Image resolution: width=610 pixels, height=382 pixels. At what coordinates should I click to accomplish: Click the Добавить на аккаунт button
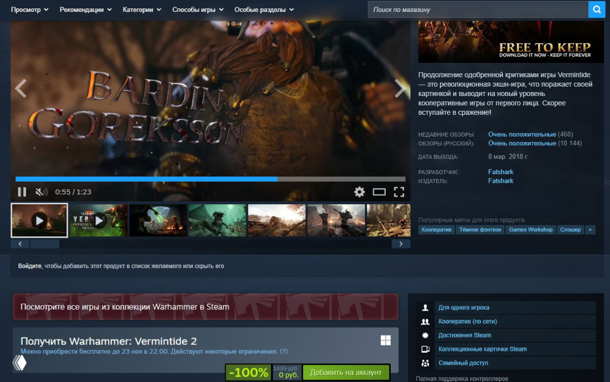click(347, 372)
